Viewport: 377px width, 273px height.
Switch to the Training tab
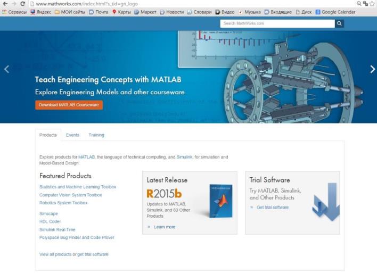coord(96,135)
